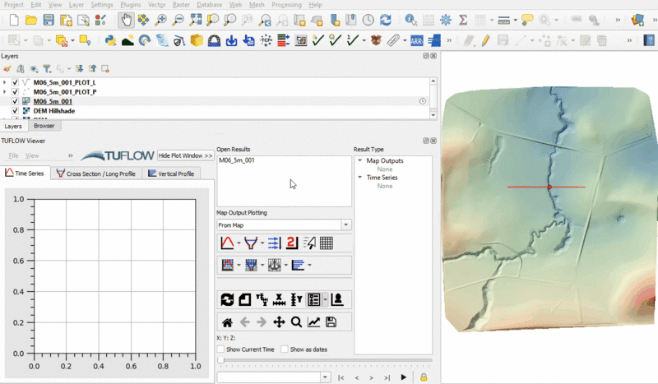Image resolution: width=658 pixels, height=384 pixels.
Task: Click the save plot floppy icon
Action: coord(331,322)
